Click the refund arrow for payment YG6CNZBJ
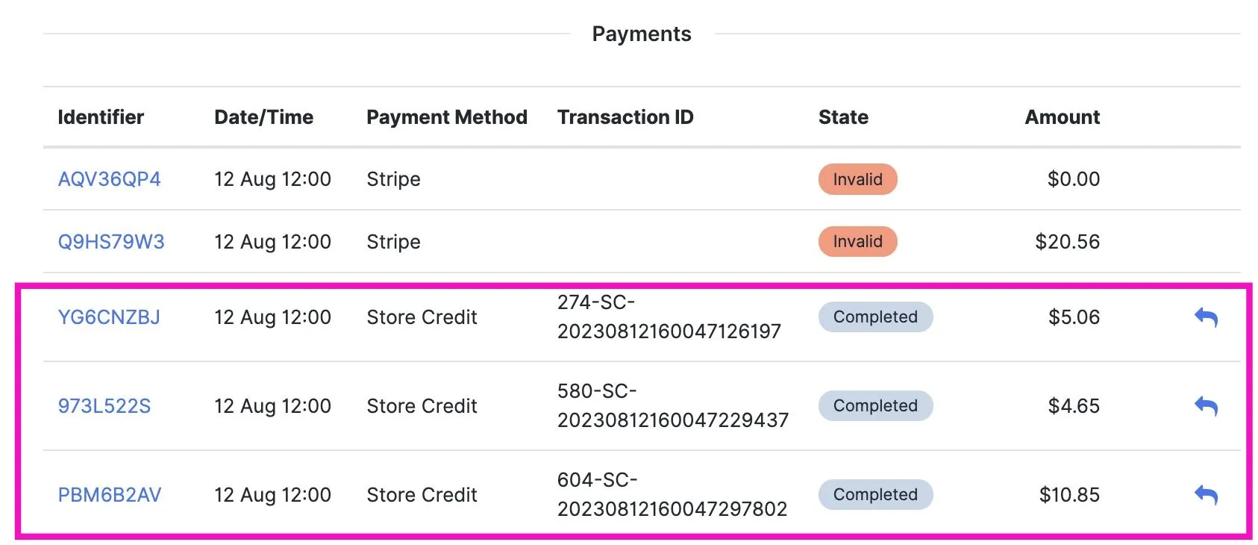1258x545 pixels. pos(1206,317)
